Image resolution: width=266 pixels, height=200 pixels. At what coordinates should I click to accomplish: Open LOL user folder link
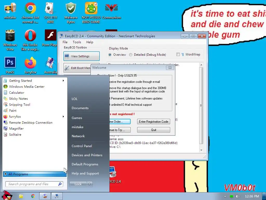click(75, 99)
